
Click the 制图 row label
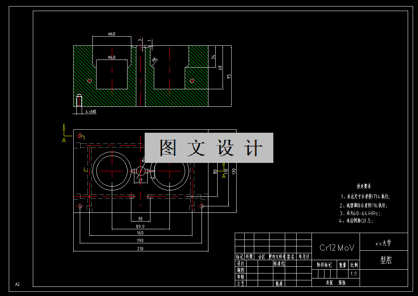click(x=240, y=270)
